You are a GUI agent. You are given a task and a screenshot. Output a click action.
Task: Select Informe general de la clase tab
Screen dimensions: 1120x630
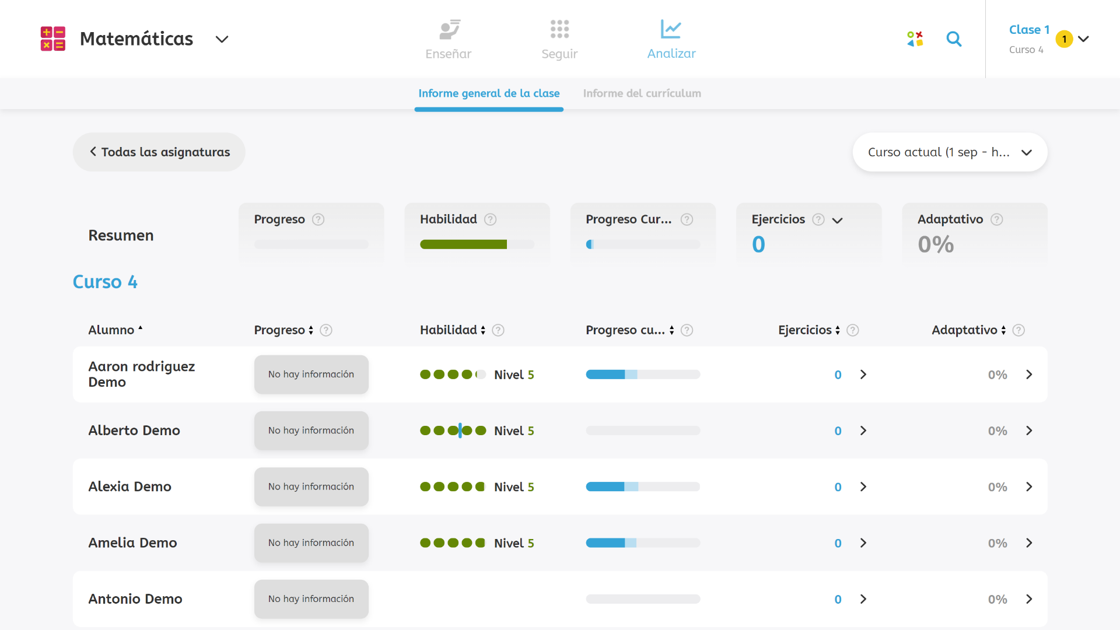489,93
